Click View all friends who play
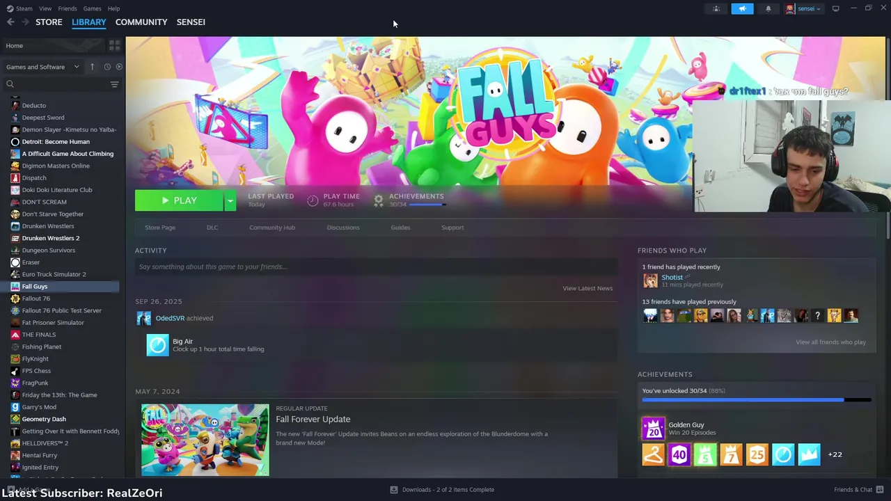 tap(830, 342)
